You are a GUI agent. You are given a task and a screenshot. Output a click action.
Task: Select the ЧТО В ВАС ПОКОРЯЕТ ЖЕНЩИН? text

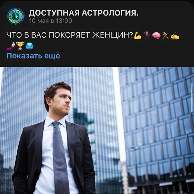click(x=70, y=35)
